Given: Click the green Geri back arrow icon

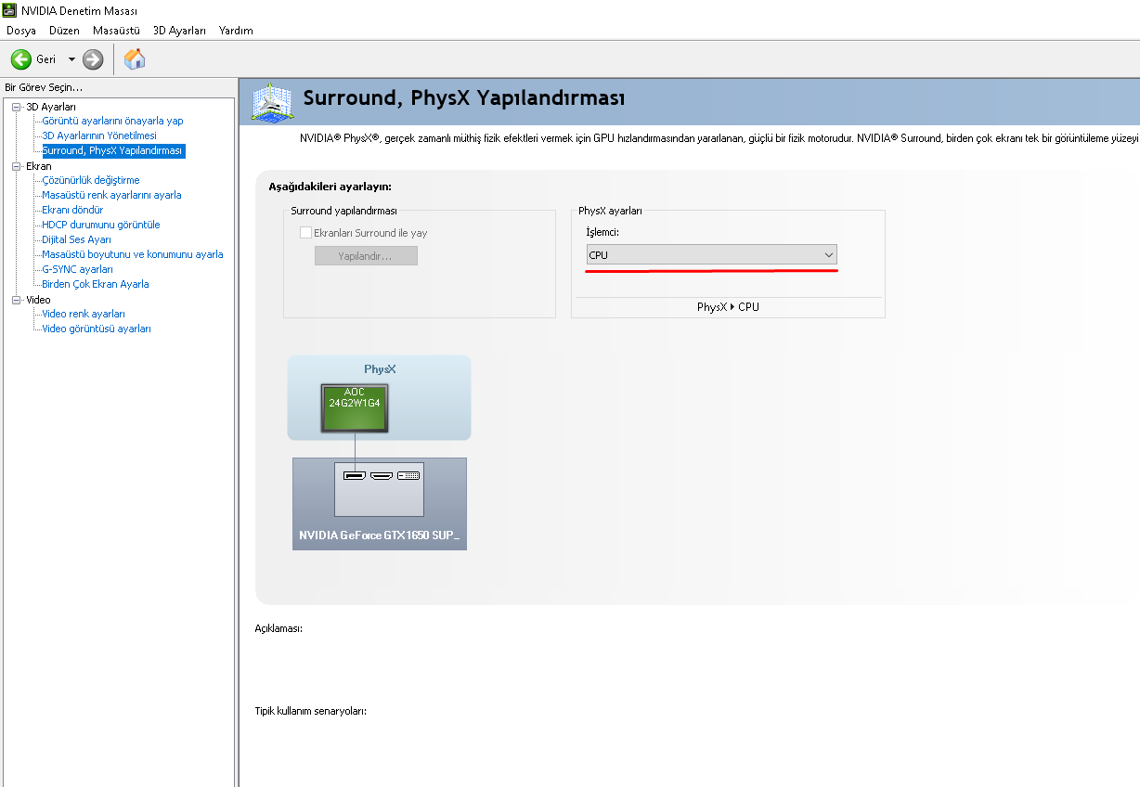Looking at the screenshot, I should 21,59.
